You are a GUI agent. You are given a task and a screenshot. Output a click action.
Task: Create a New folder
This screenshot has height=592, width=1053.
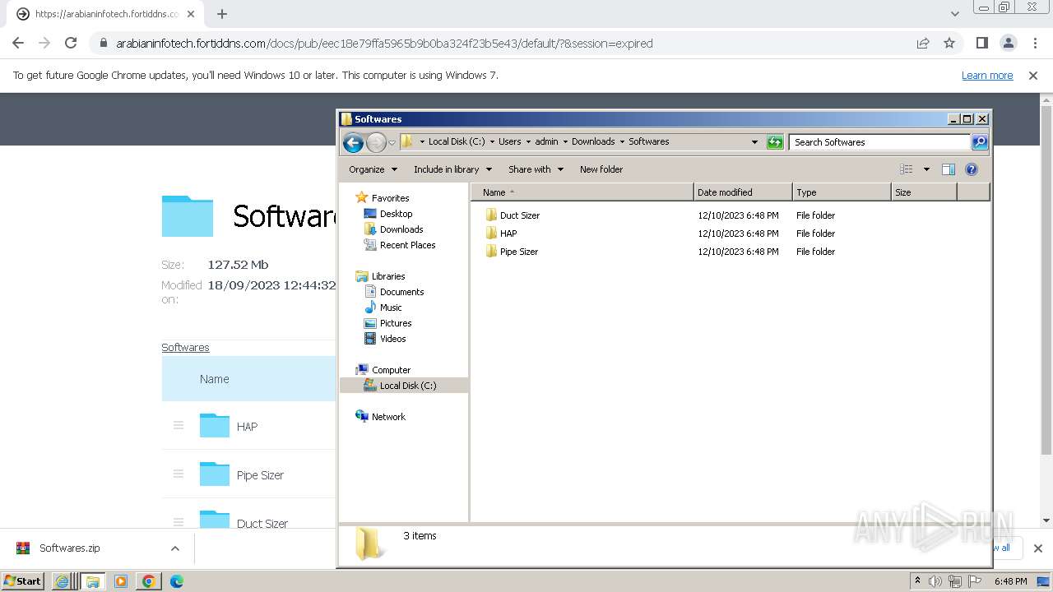pyautogui.click(x=601, y=169)
